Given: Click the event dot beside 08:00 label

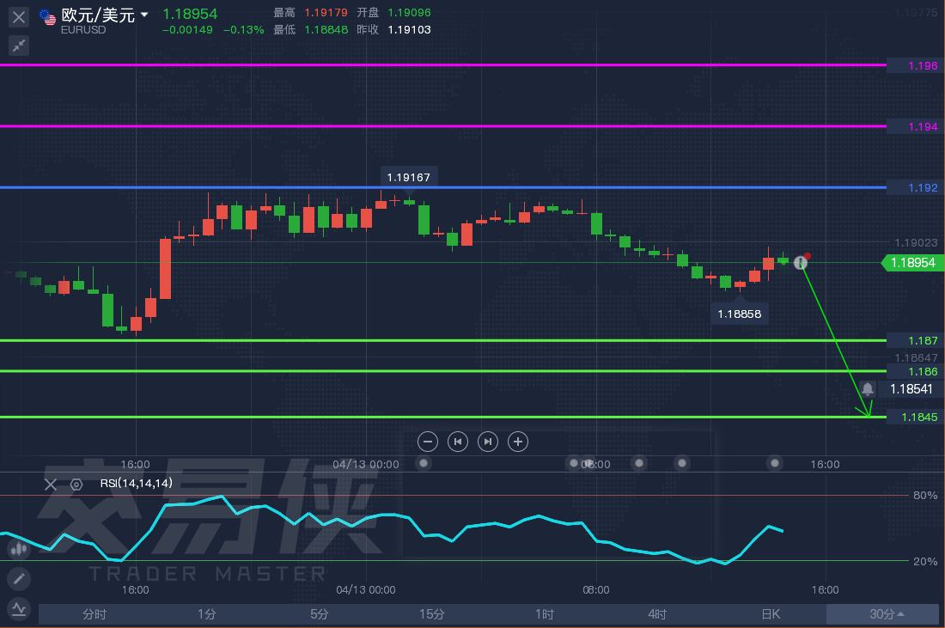Looking at the screenshot, I should click(x=575, y=463).
